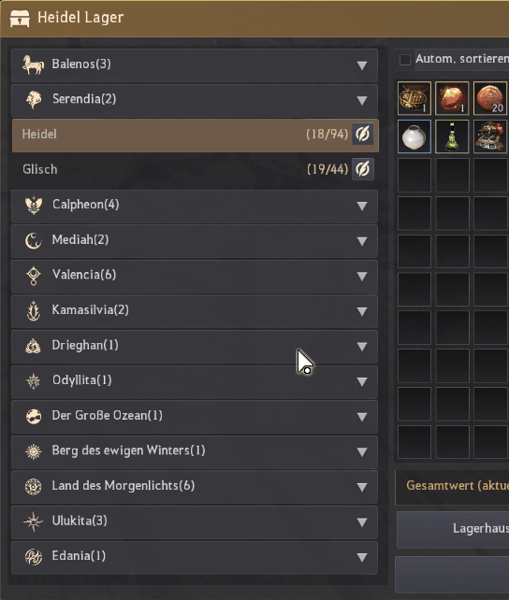
Task: Click the Balenos horse region icon
Action: [33, 64]
